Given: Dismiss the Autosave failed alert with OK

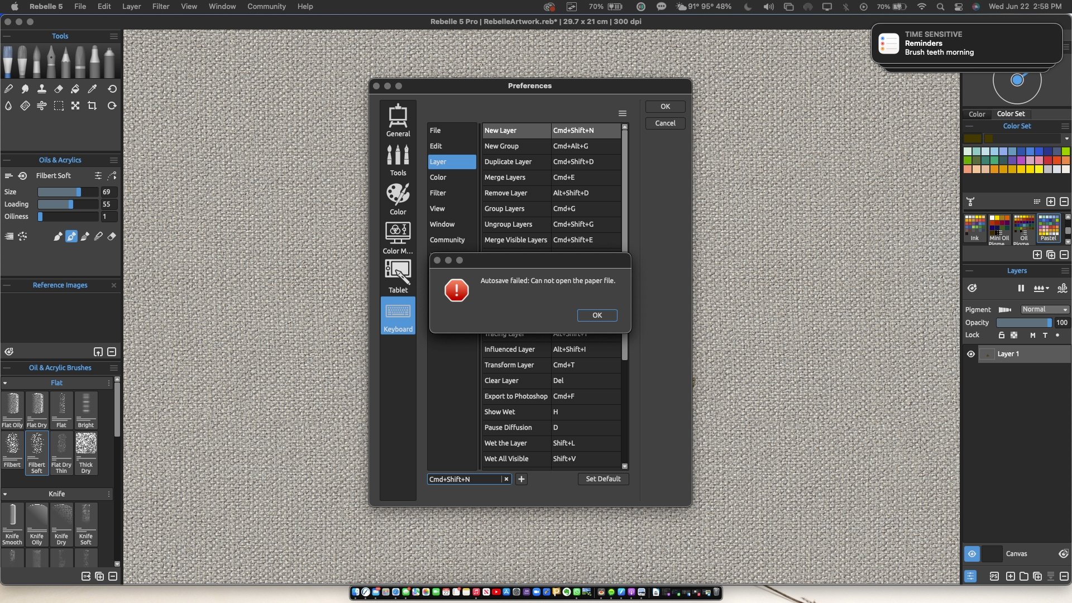Looking at the screenshot, I should click(597, 315).
